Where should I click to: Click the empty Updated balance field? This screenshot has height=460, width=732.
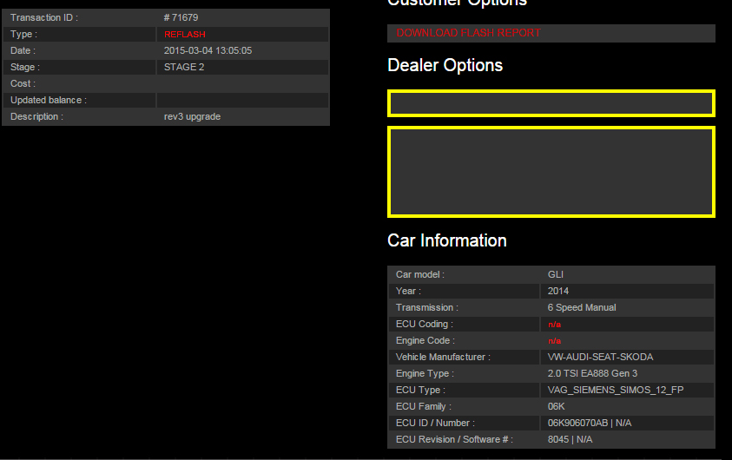click(242, 101)
